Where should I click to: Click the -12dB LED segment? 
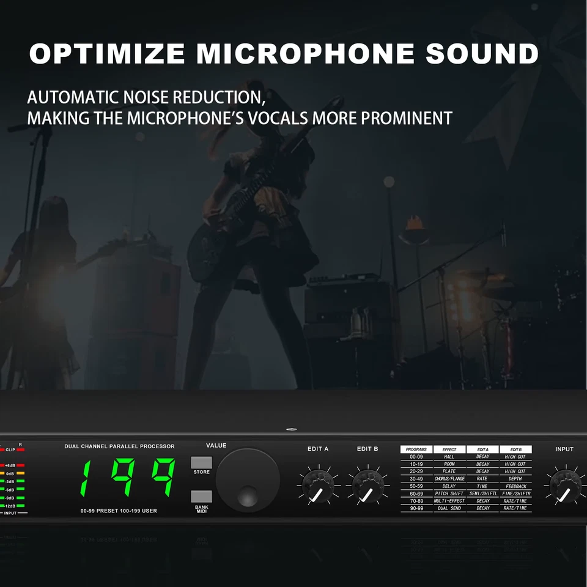[20, 506]
